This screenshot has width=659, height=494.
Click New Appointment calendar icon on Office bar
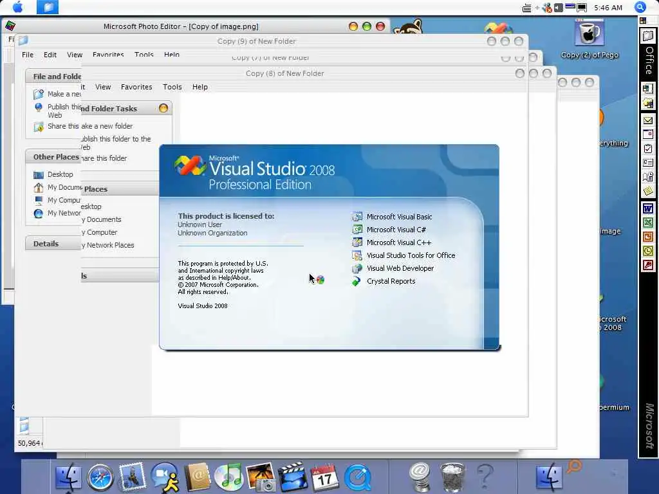(647, 134)
